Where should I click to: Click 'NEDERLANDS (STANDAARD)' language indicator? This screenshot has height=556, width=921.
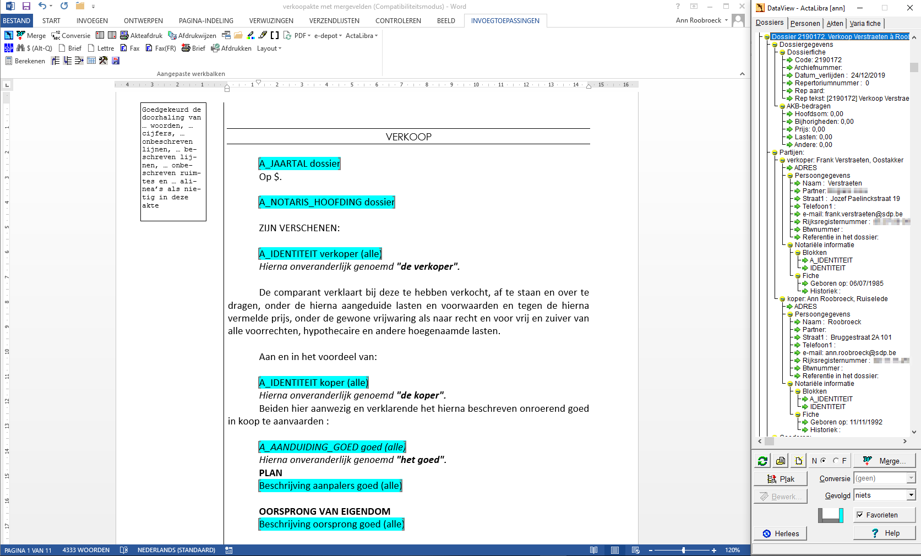[x=176, y=550]
